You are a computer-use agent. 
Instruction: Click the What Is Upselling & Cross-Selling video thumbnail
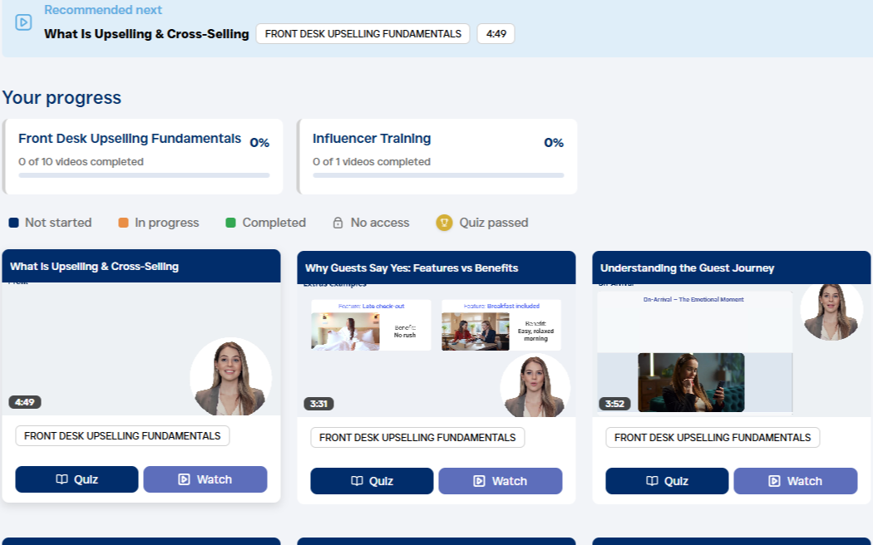141,349
